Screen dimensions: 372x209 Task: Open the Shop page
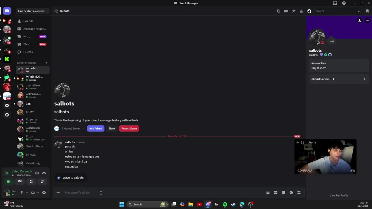[33, 44]
